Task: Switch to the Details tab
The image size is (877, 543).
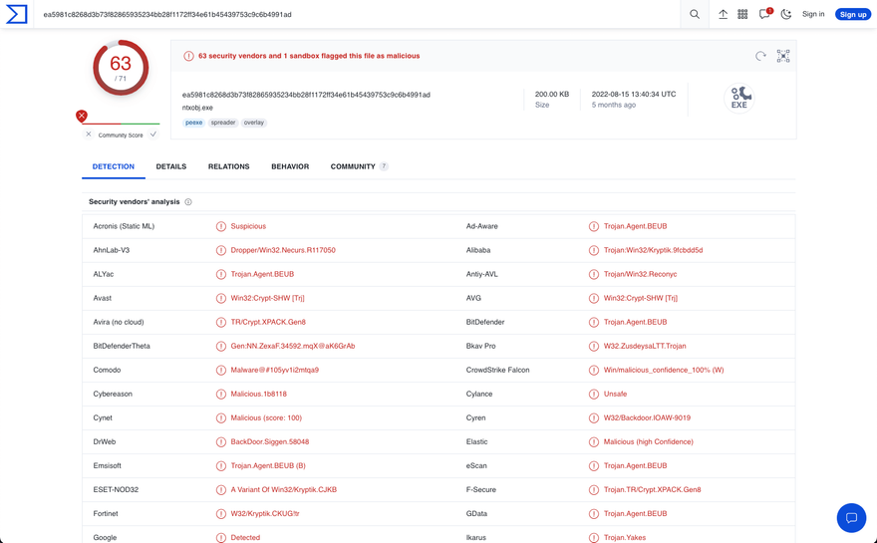Action: click(x=171, y=166)
